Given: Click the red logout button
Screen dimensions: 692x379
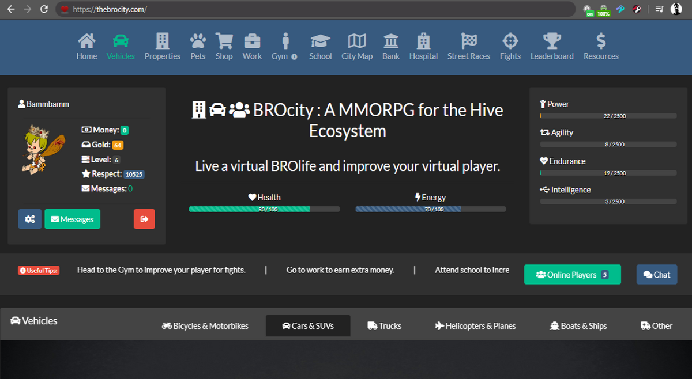Looking at the screenshot, I should 144,219.
